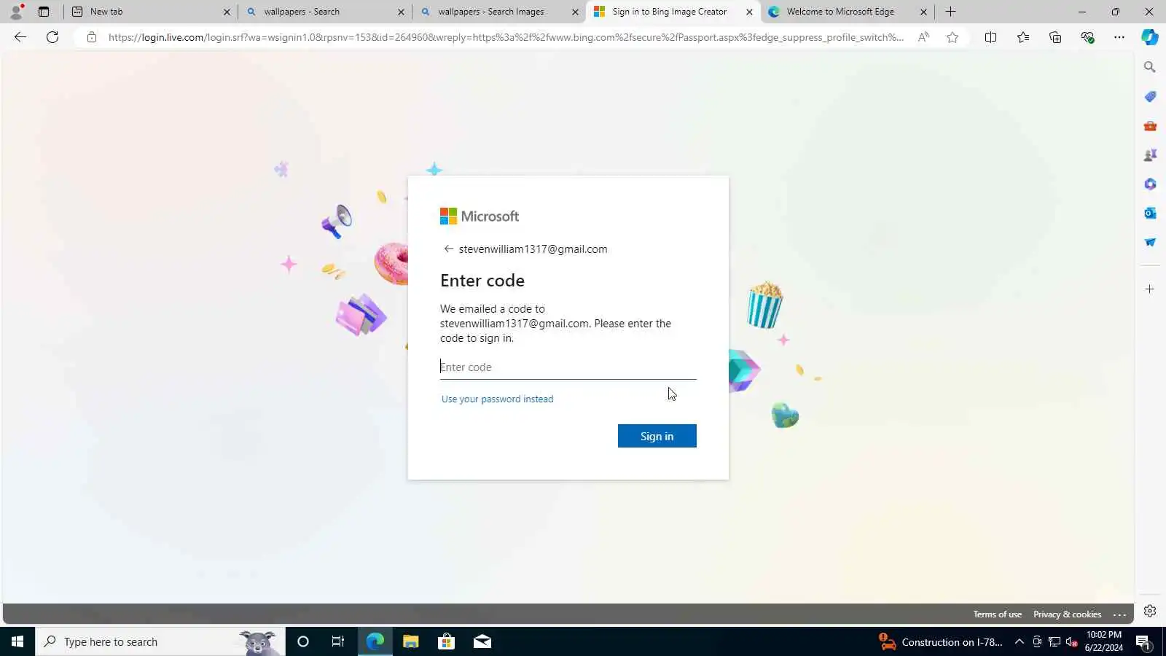
Task: Open split screen view
Action: [x=990, y=37]
